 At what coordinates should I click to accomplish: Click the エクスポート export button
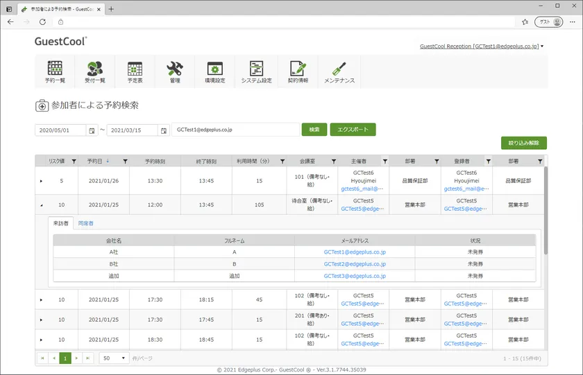tap(353, 130)
